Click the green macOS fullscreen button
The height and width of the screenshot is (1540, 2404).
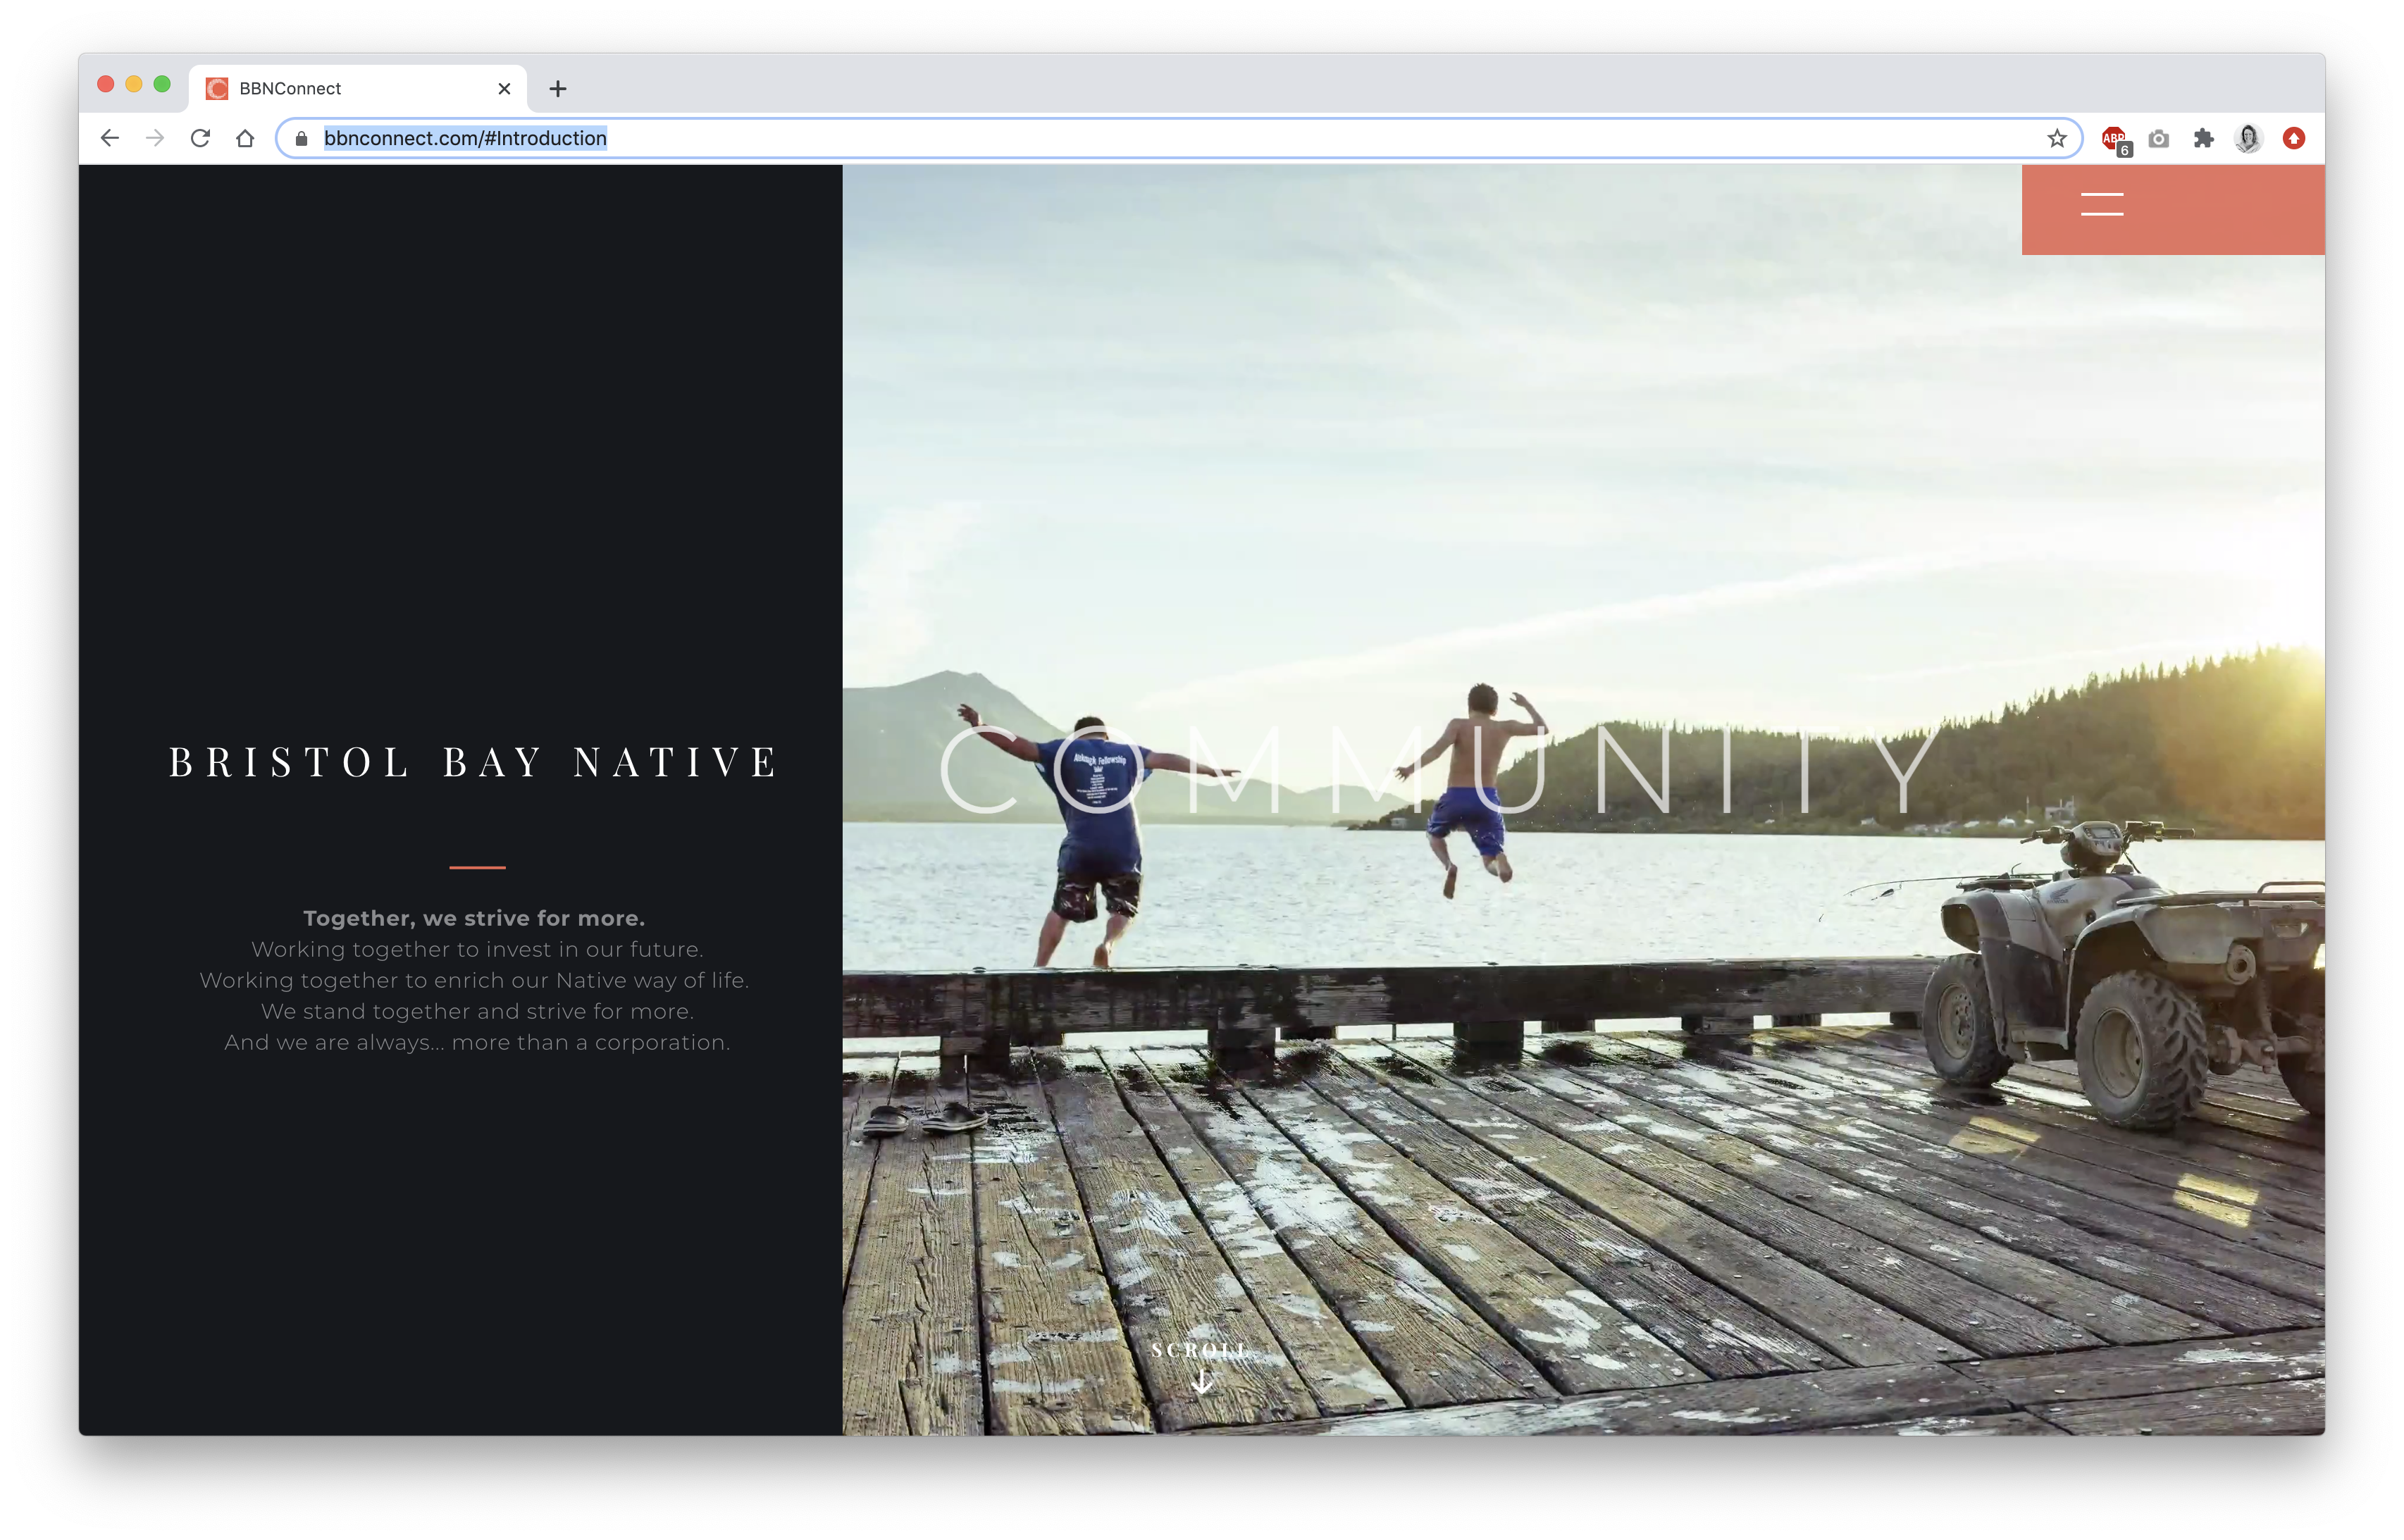point(162,84)
